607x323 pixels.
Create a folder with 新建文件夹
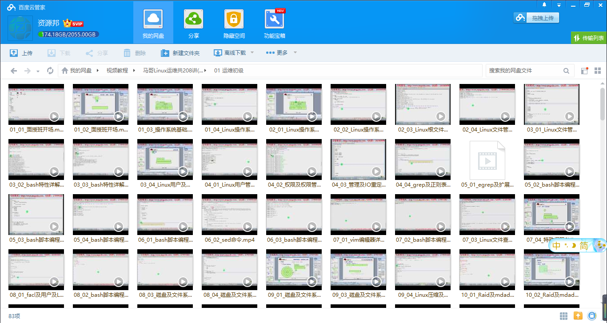tap(180, 53)
